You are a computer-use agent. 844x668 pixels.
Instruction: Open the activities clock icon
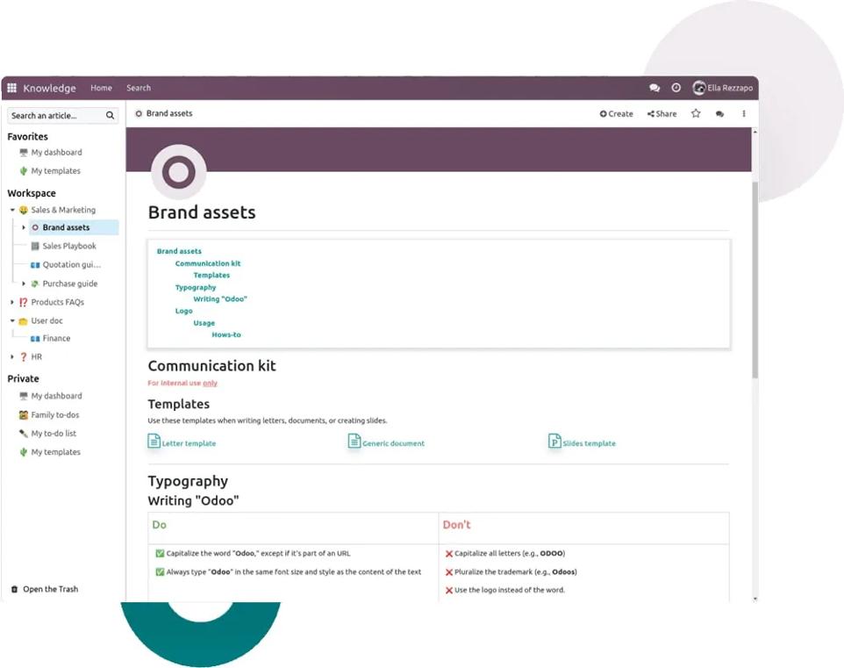[676, 88]
